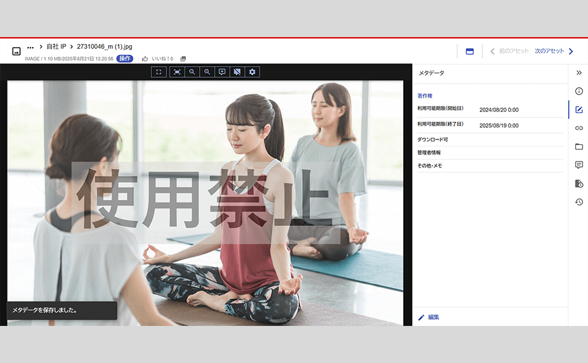Open the breadcrumb overflow menu (...)
588x363 pixels.
30,46
